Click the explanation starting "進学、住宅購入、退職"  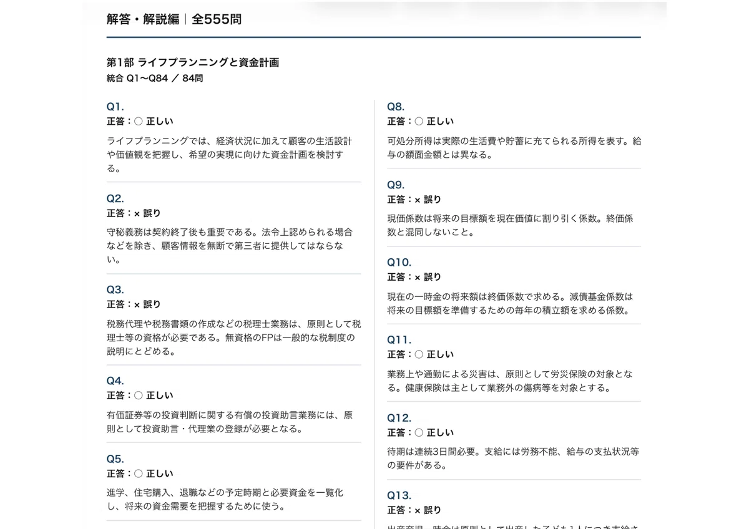[x=225, y=500]
